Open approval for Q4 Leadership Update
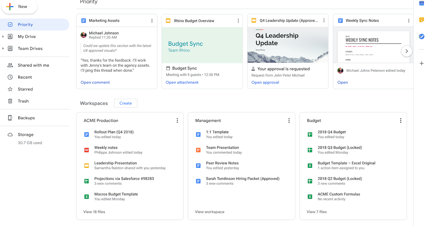 265,82
